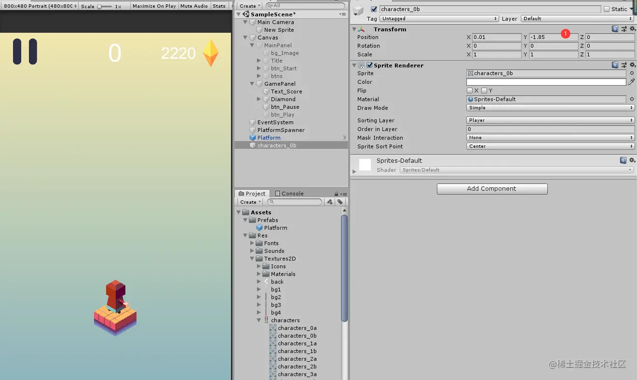Open the Sprite Renderer help icon
Viewport: 637px width, 380px height.
pyautogui.click(x=615, y=65)
